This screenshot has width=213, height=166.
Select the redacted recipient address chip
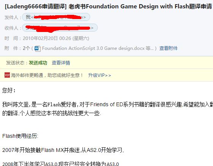[60, 28]
